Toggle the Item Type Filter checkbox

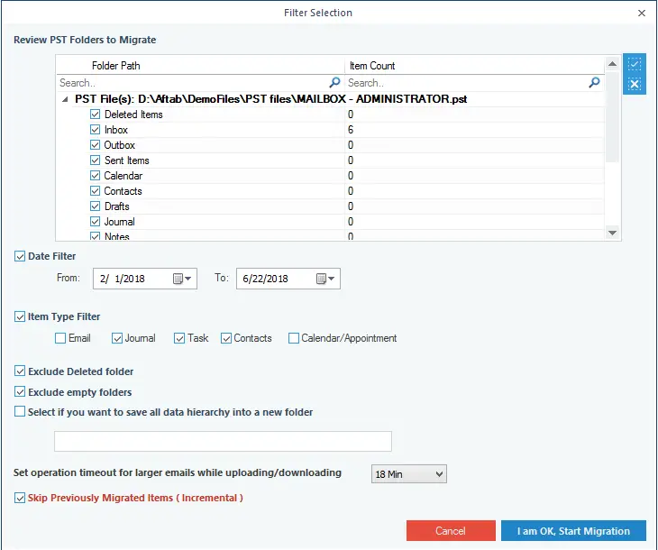pyautogui.click(x=20, y=316)
